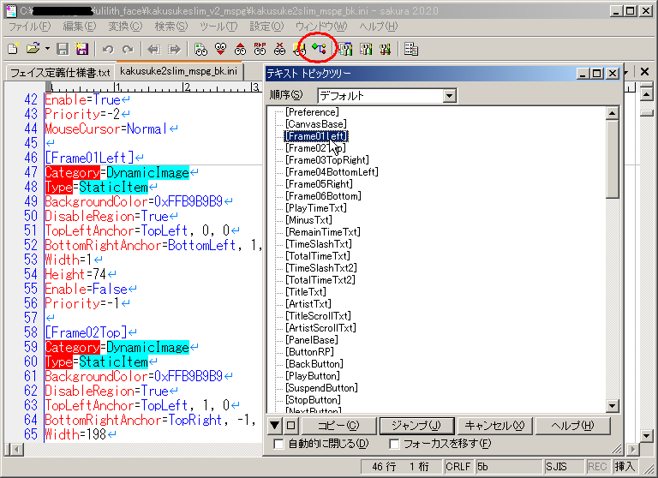Select [PlayTimeTxt] in the tree
The height and width of the screenshot is (478, 658).
click(x=316, y=208)
